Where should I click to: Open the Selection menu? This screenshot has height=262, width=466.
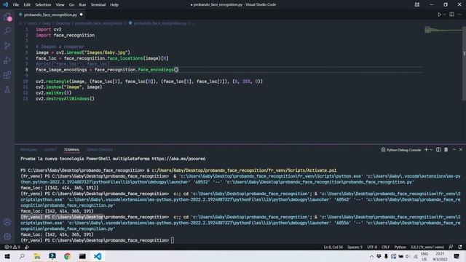pyautogui.click(x=43, y=5)
